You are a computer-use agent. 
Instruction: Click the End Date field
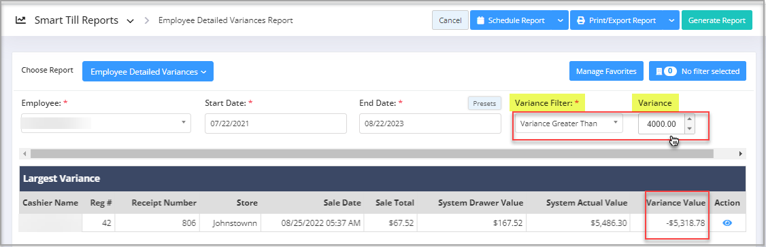click(430, 123)
